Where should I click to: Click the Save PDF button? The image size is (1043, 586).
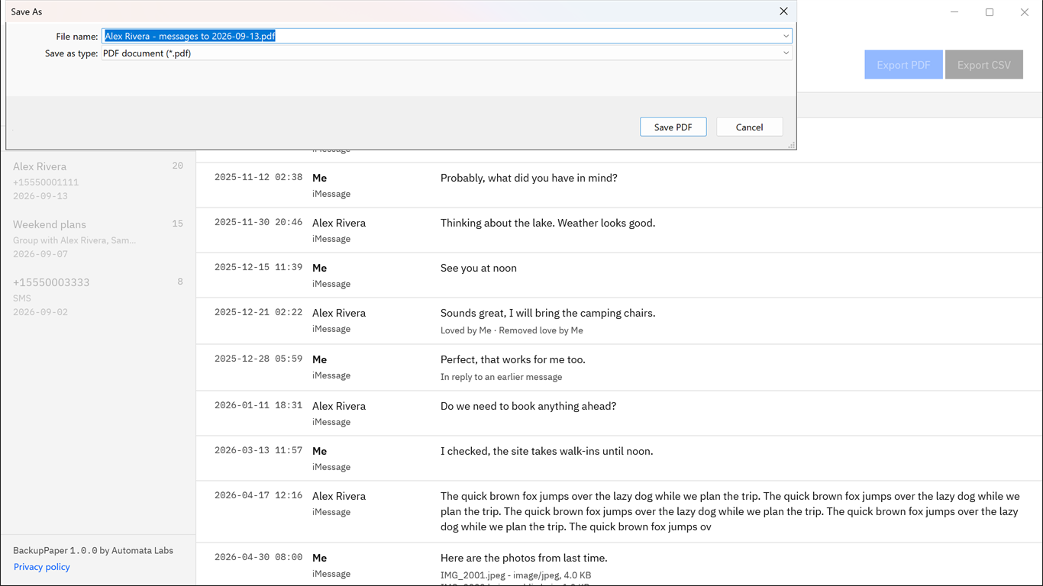(673, 127)
